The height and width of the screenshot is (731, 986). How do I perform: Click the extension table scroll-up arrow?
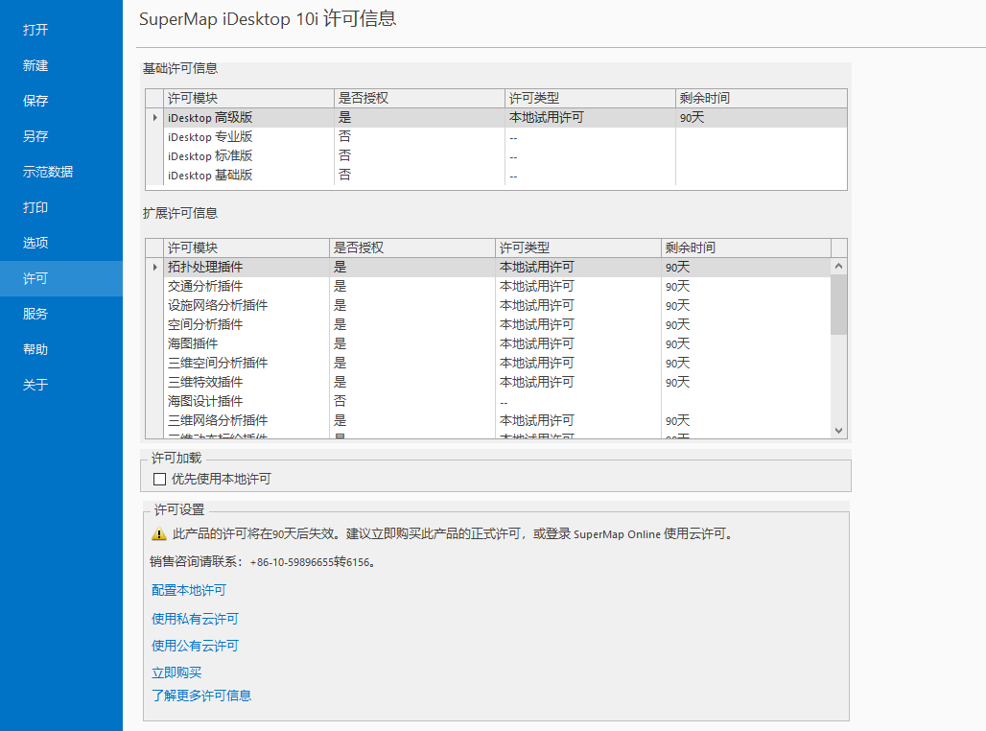[839, 266]
